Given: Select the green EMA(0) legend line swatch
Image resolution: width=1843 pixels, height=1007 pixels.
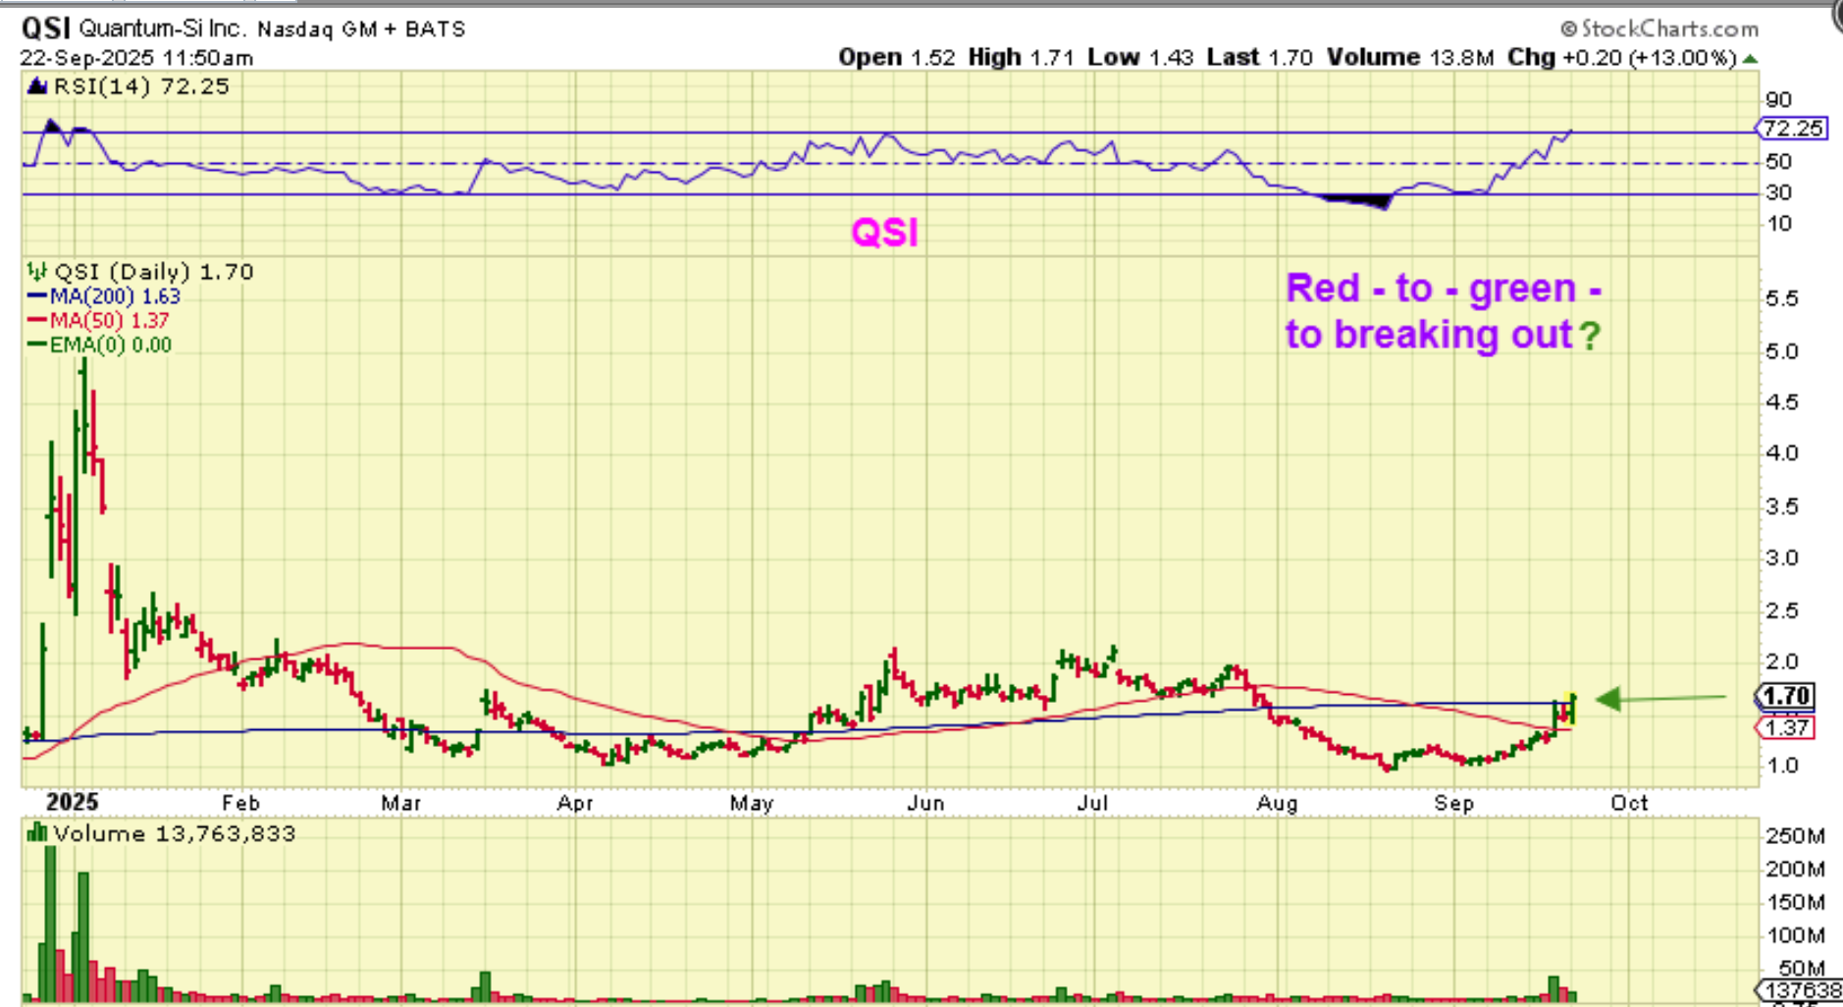Looking at the screenshot, I should (37, 344).
